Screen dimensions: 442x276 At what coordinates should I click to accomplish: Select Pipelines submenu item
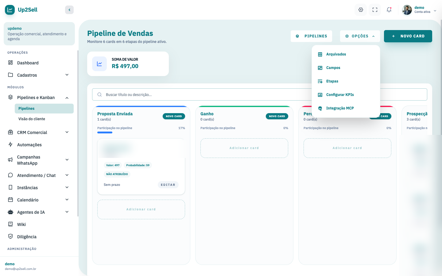[44, 109]
